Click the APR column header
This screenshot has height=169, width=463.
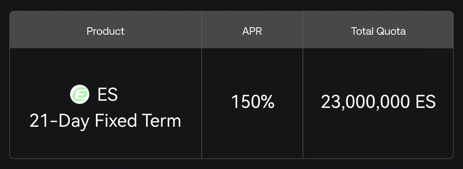tap(252, 31)
